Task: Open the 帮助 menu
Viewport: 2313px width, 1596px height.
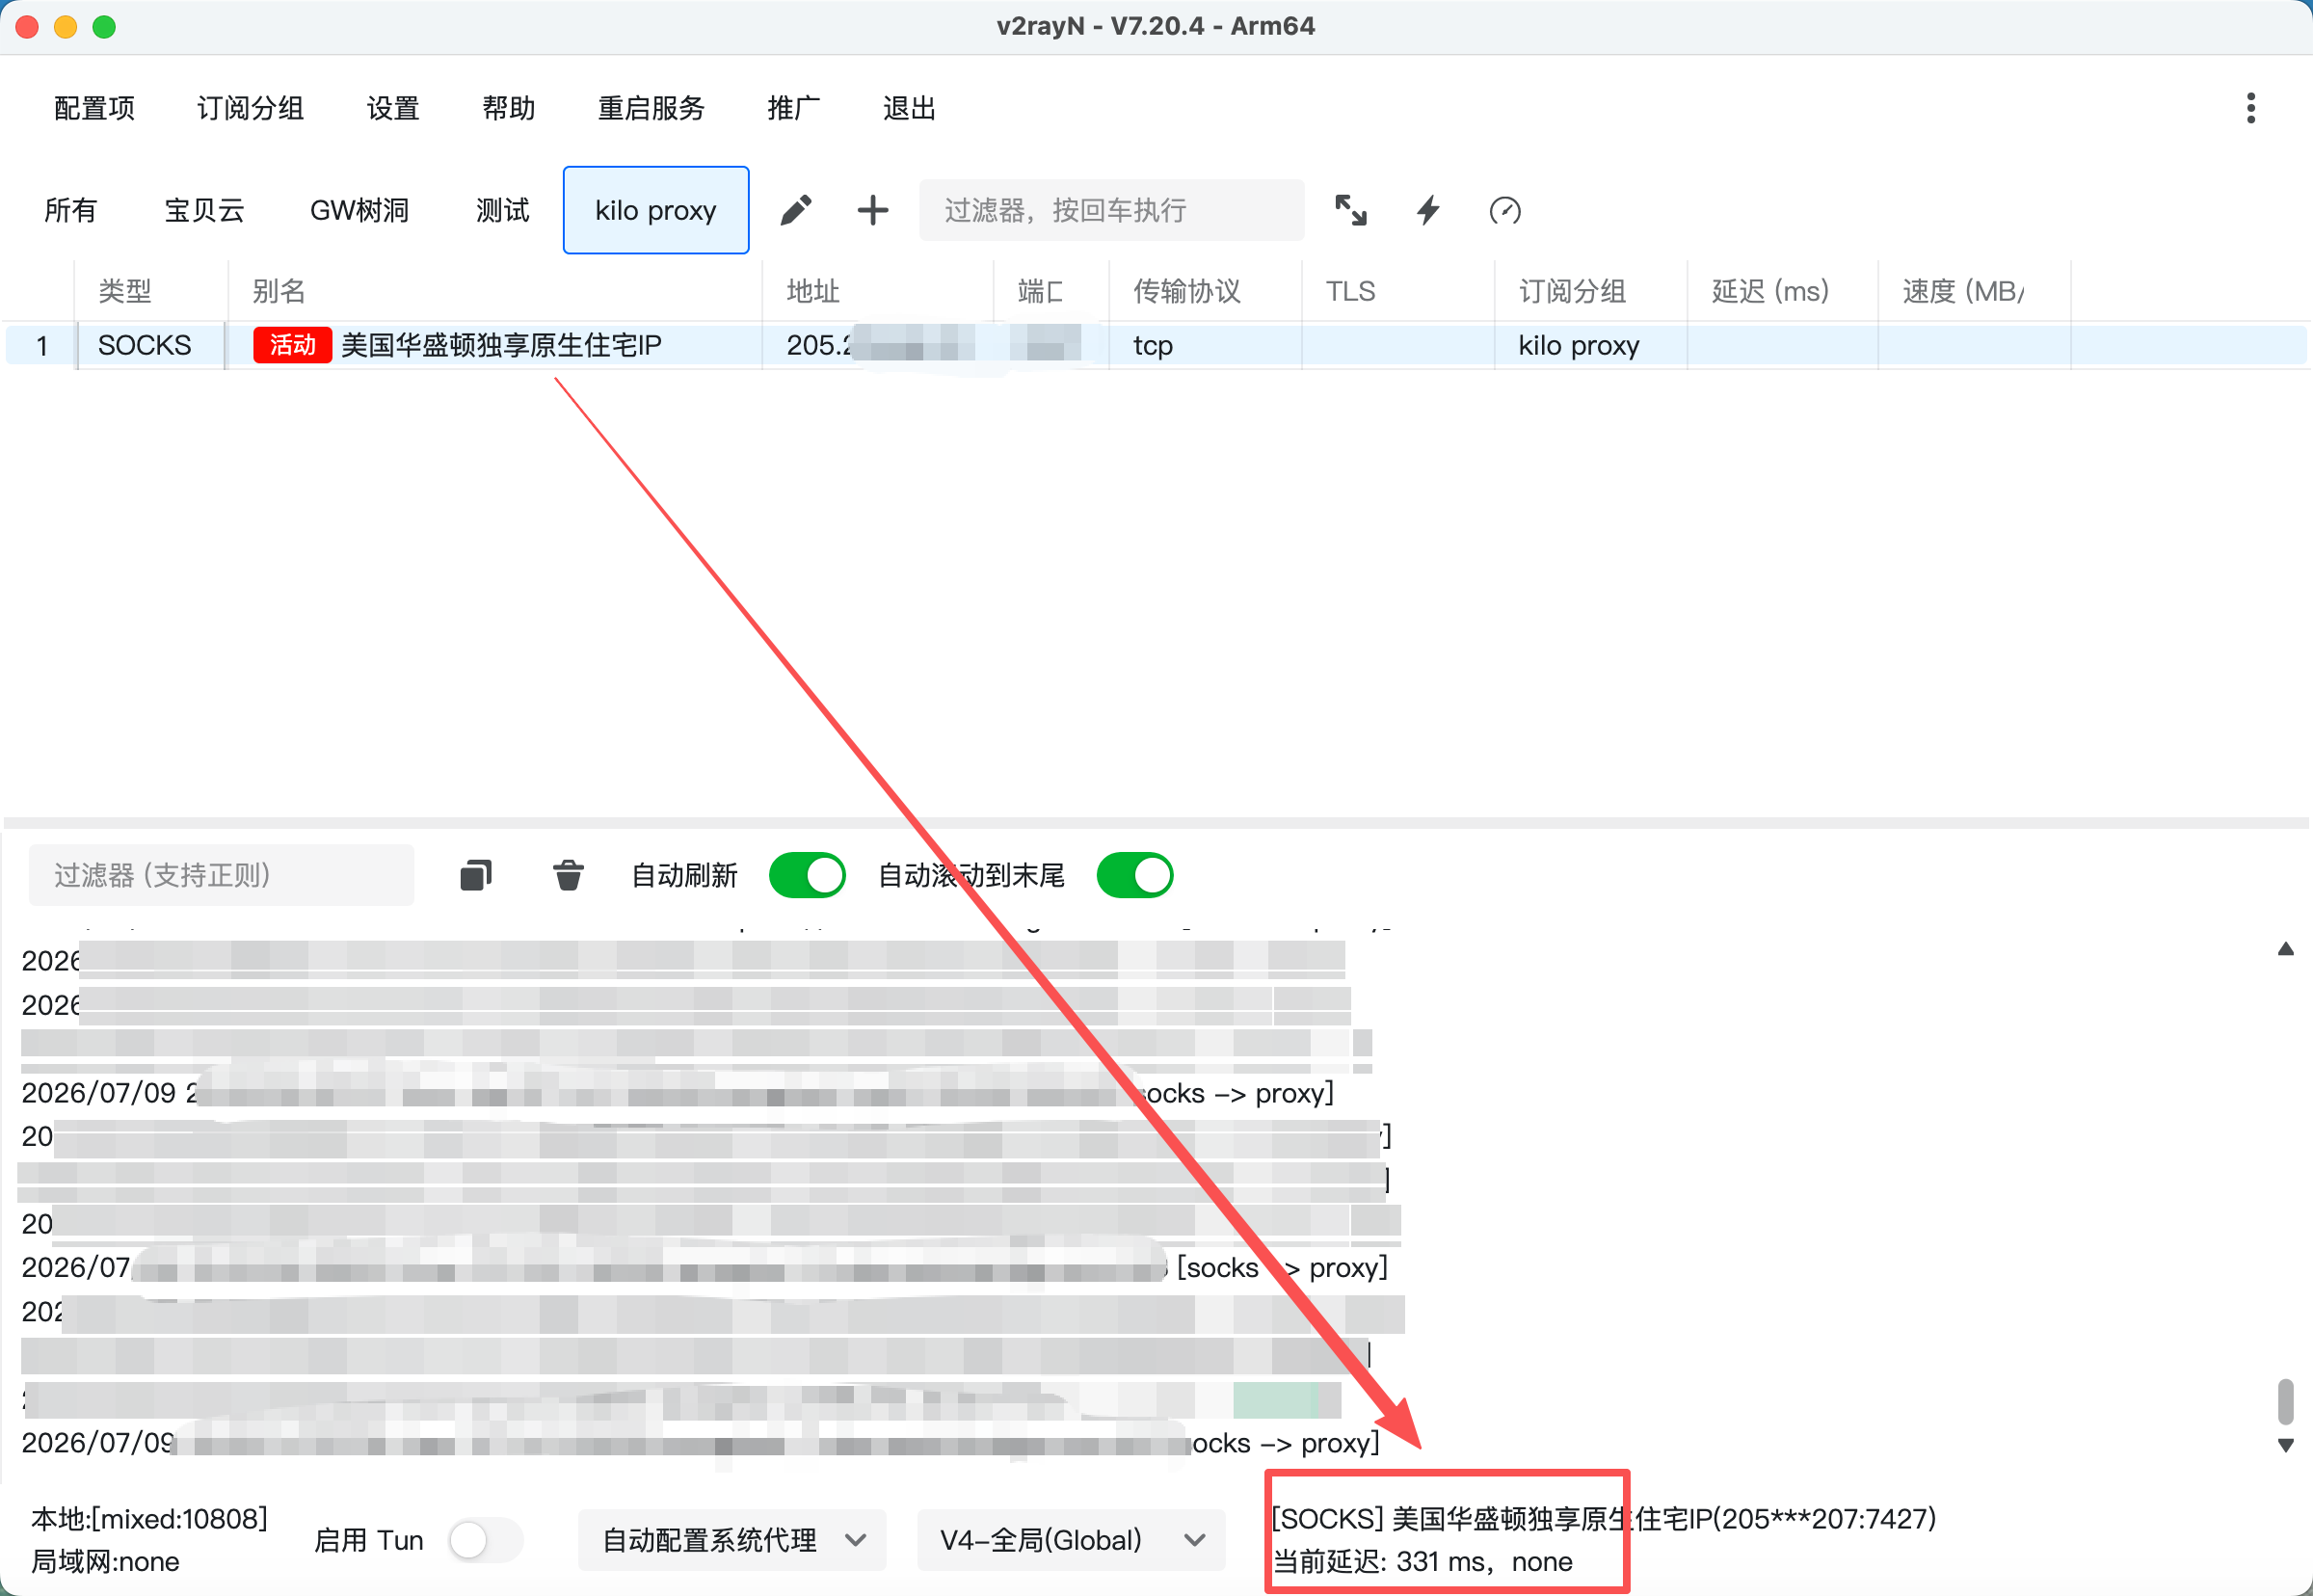Action: pos(508,108)
